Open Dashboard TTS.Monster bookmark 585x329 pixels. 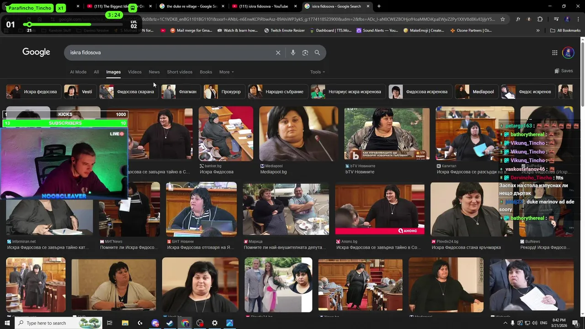pos(331,31)
